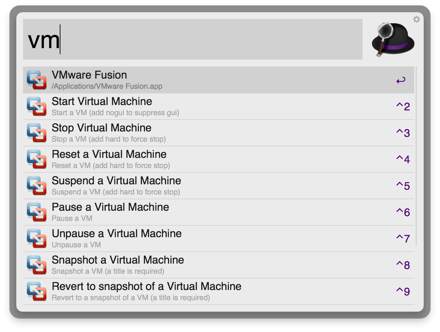
Task: Select the Start Virtual Machine icon
Action: (37, 106)
